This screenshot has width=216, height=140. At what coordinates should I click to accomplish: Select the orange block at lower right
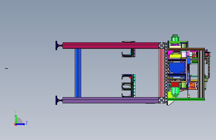pyautogui.click(x=192, y=86)
